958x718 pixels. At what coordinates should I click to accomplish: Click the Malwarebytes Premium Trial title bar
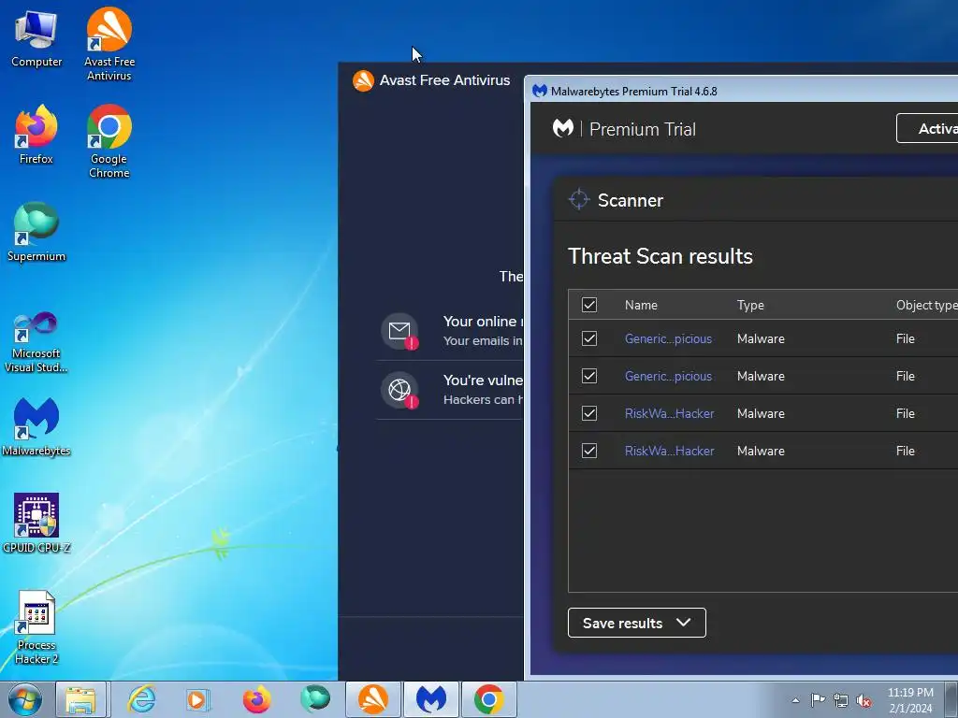pos(742,91)
